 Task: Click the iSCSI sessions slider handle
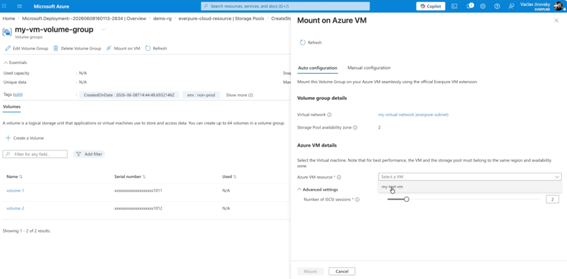coord(406,199)
